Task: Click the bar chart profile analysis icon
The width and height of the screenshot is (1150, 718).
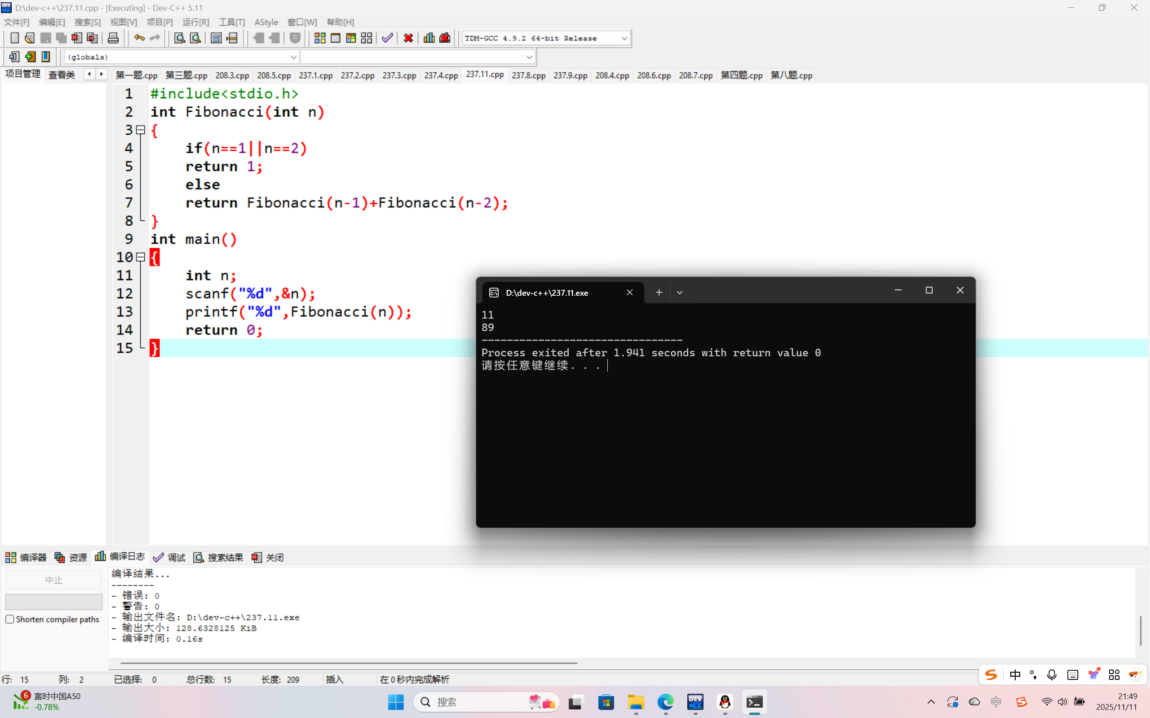Action: [429, 38]
